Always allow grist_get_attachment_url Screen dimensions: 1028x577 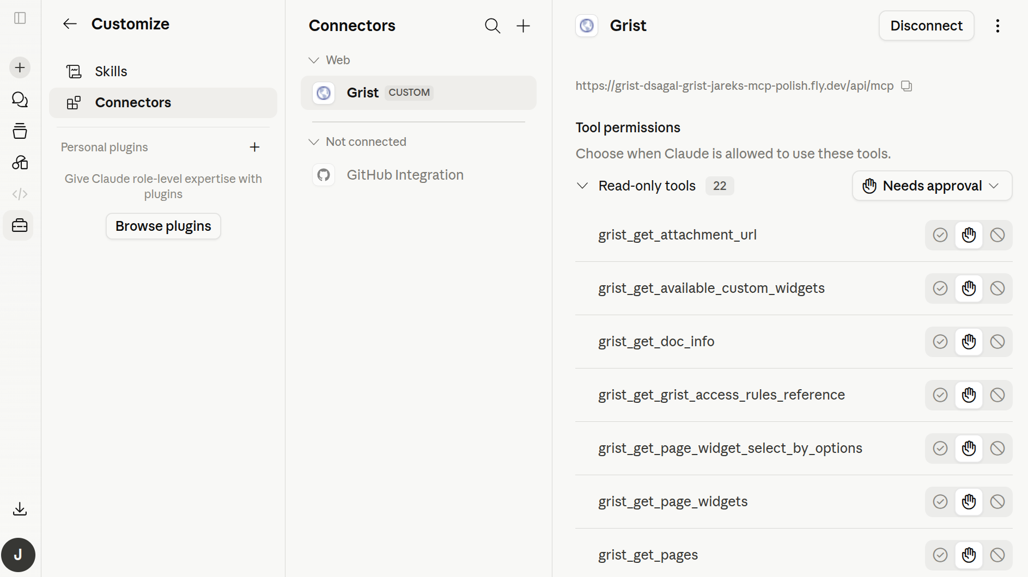940,235
